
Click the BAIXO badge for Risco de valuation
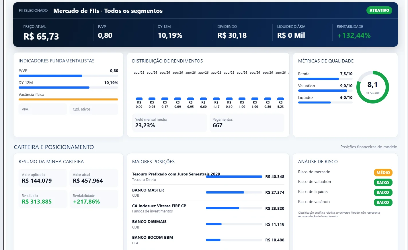[383, 182]
